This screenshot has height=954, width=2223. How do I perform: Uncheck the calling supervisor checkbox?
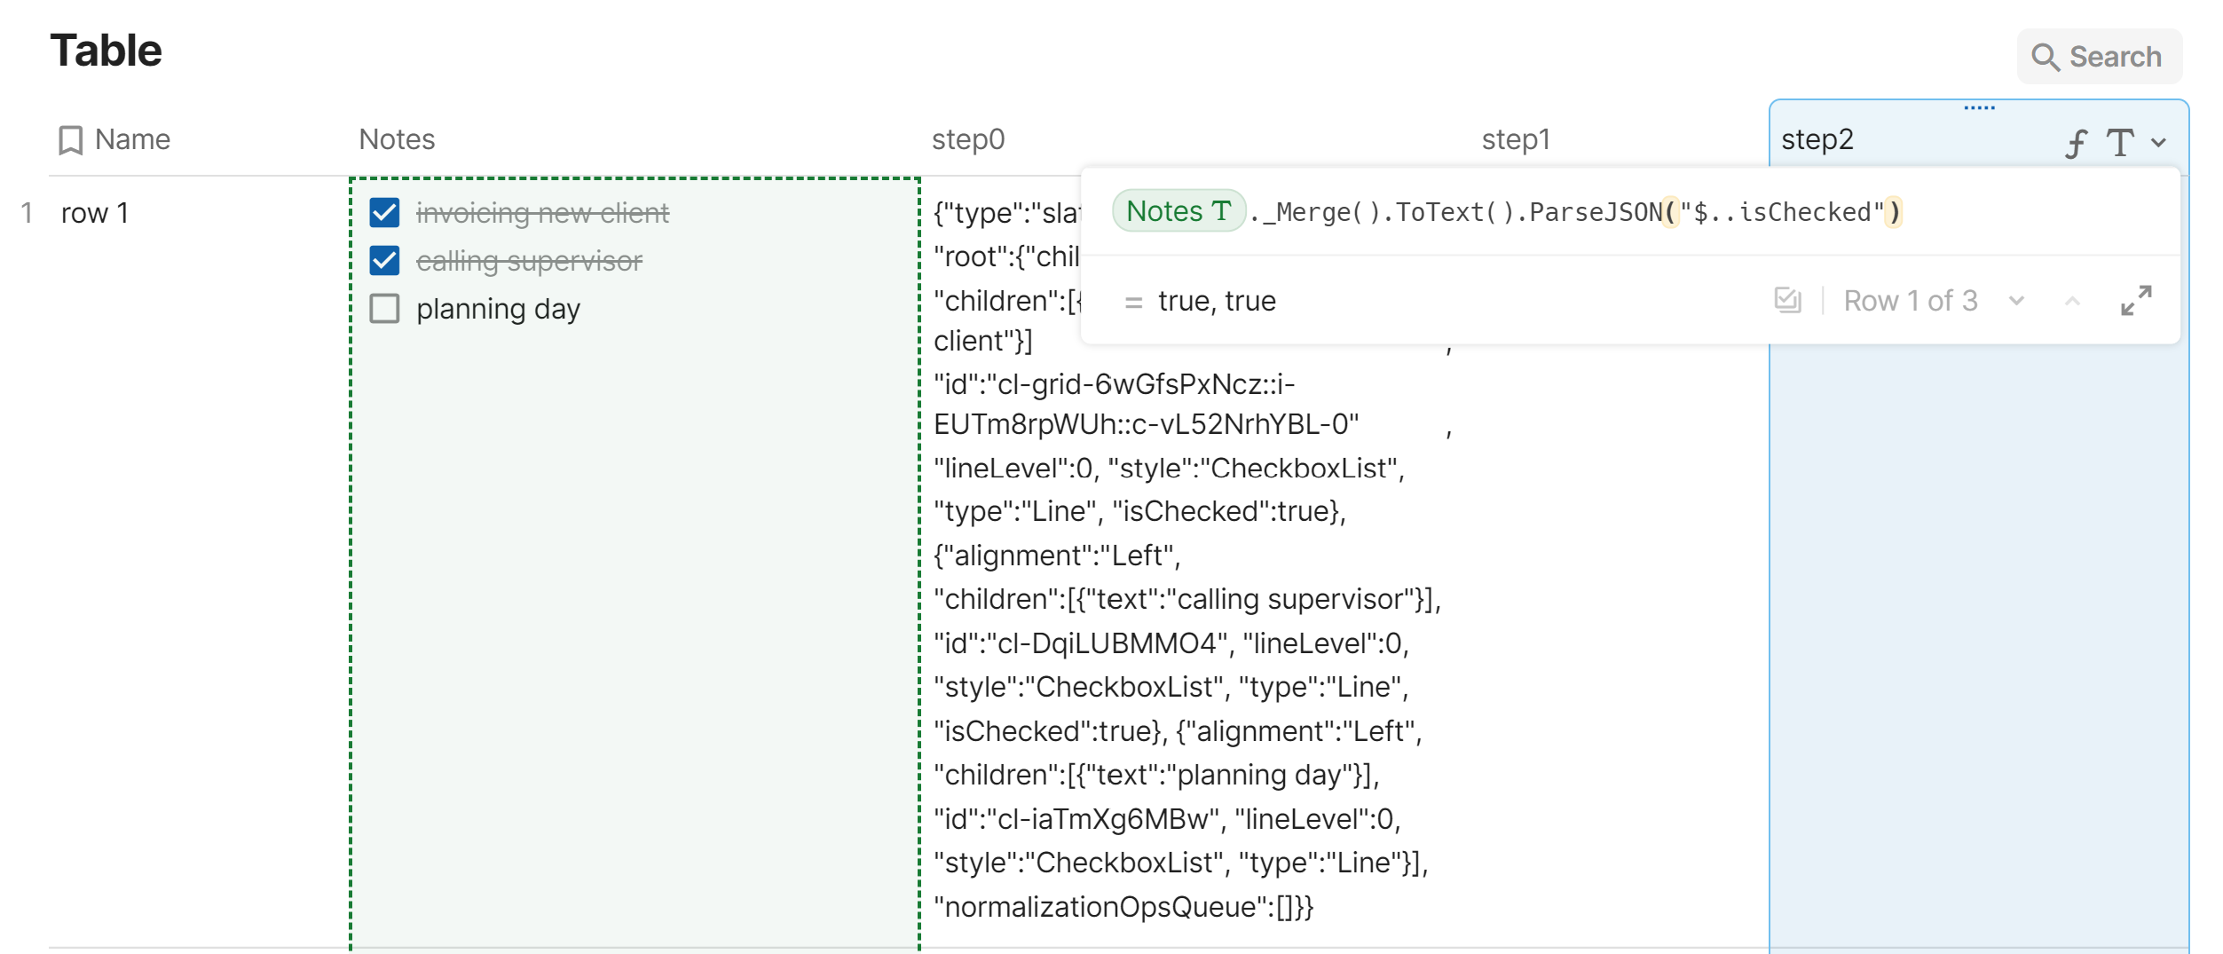click(385, 261)
